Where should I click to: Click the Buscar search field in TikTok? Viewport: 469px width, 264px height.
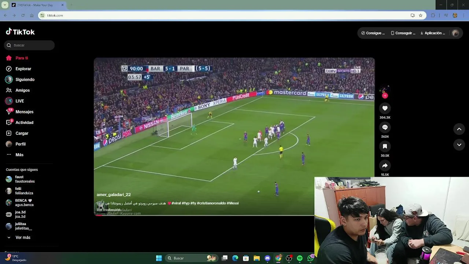pyautogui.click(x=29, y=45)
